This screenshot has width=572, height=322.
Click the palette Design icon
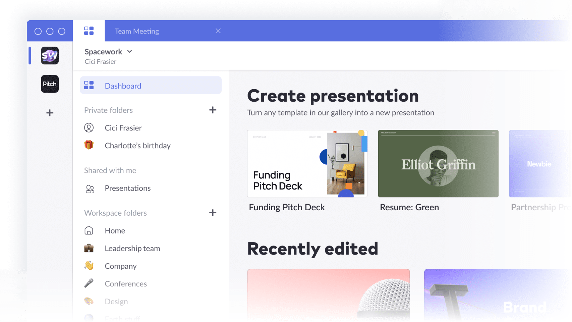pos(89,301)
